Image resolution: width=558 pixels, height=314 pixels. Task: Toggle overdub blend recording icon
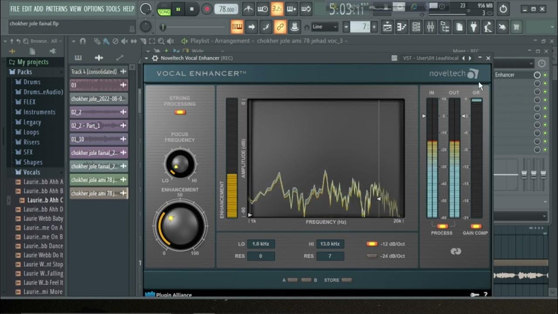click(x=291, y=9)
